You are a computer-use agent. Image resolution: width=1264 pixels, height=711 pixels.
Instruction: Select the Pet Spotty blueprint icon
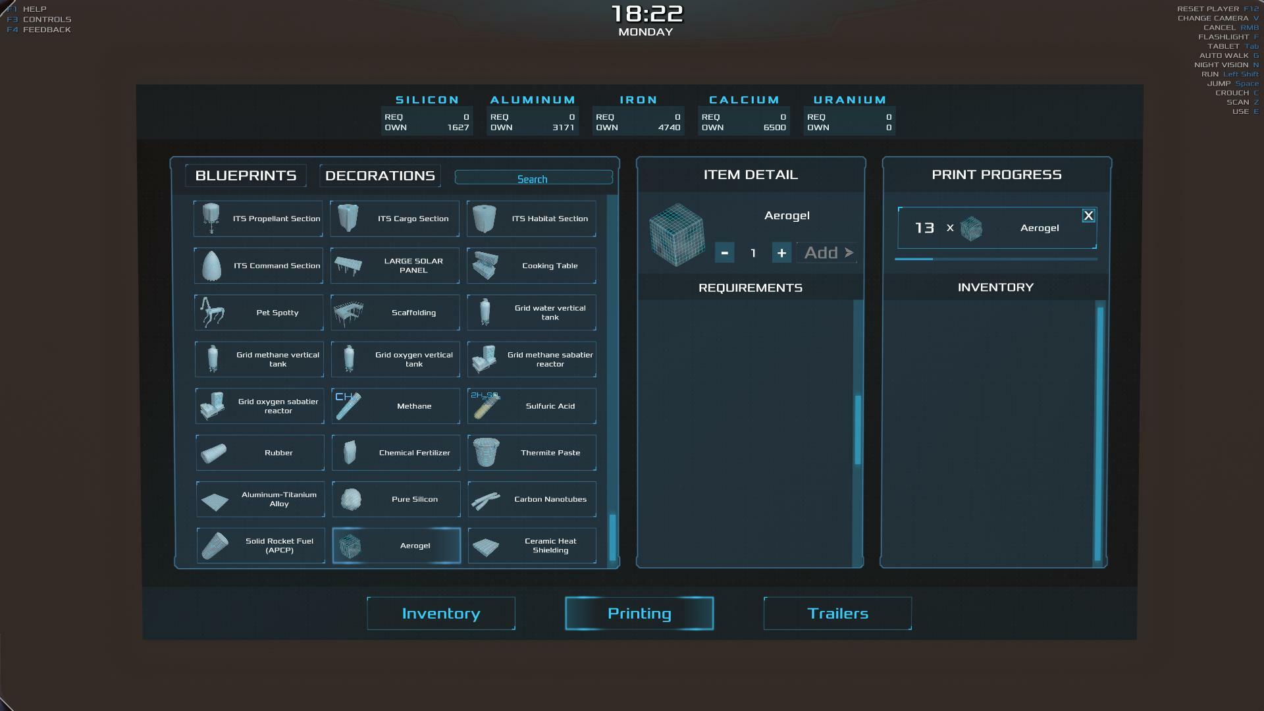213,312
